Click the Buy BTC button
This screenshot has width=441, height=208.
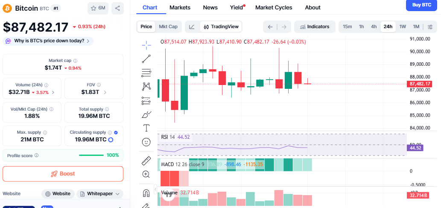(421, 5)
